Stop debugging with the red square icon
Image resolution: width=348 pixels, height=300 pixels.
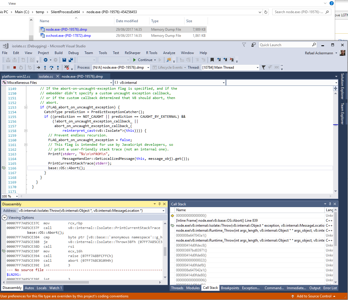point(15,67)
